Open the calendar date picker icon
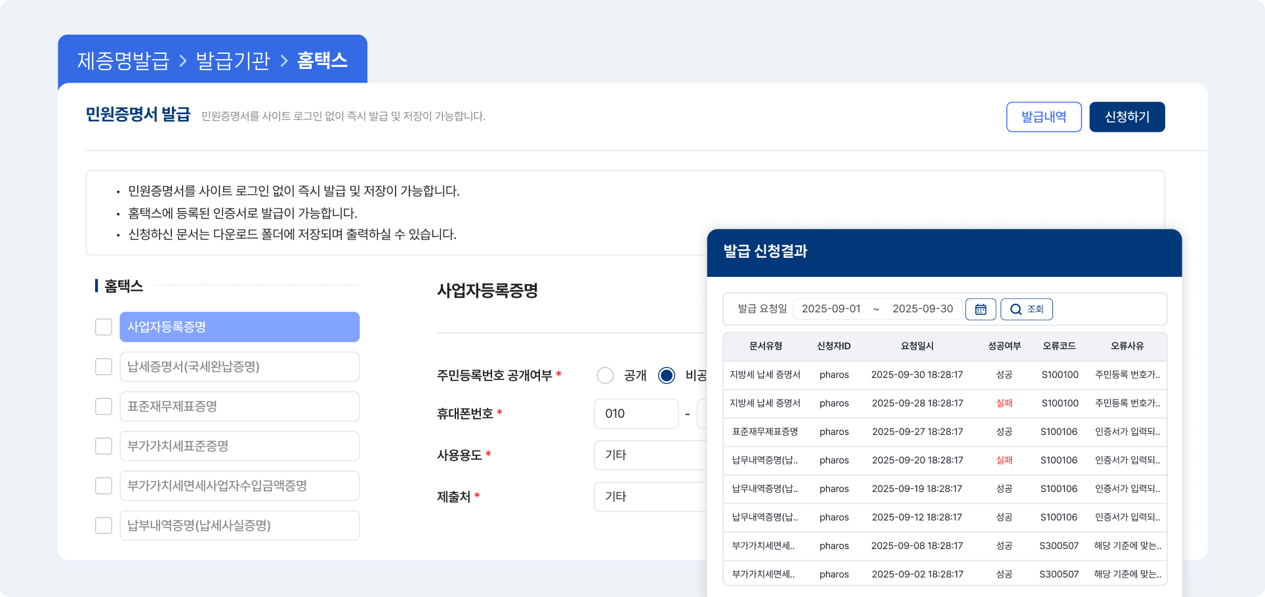 pyautogui.click(x=980, y=309)
